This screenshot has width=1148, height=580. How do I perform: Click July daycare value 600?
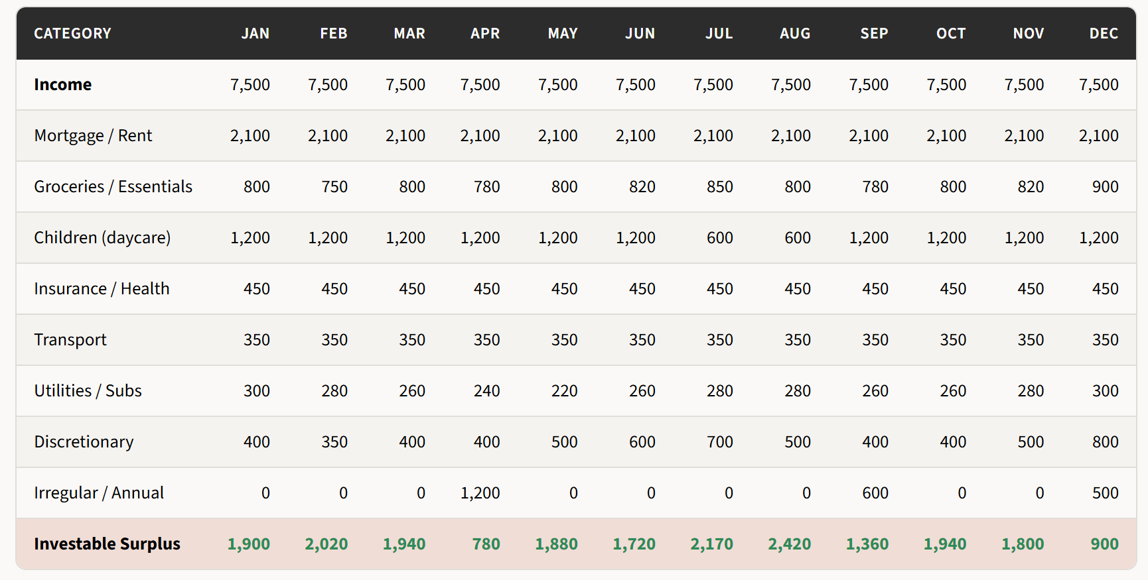pyautogui.click(x=720, y=237)
